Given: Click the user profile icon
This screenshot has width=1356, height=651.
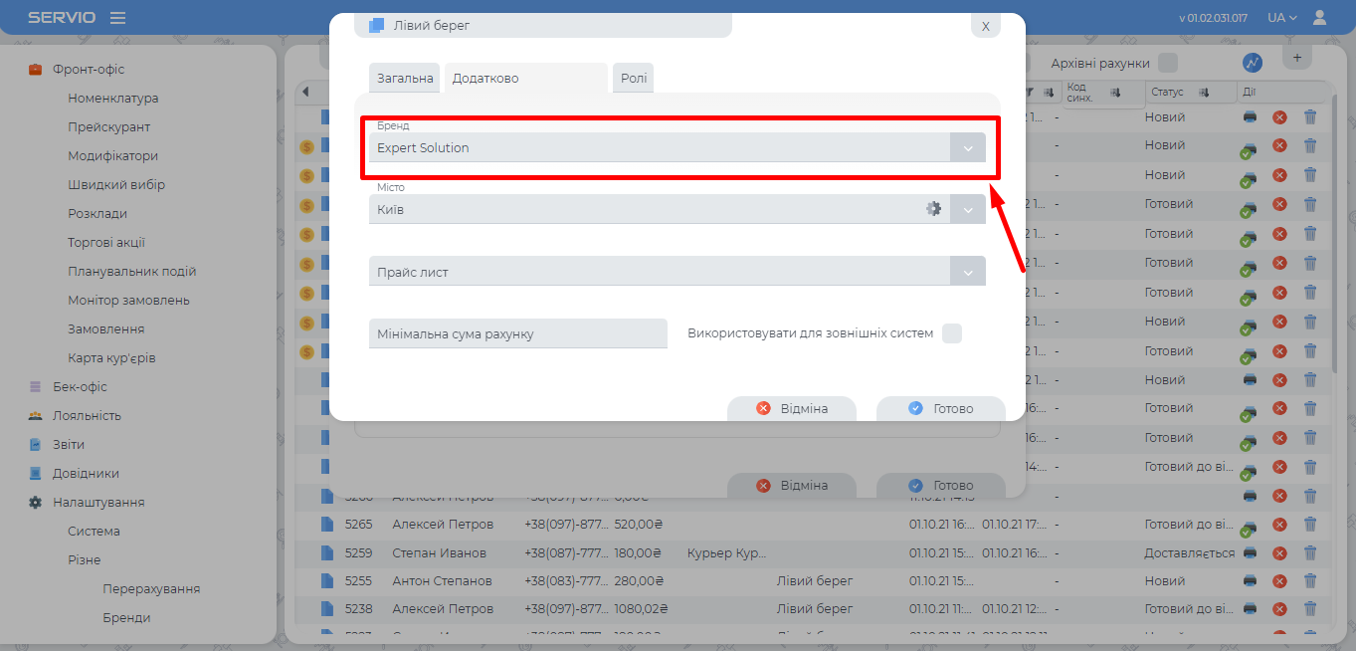Looking at the screenshot, I should click(x=1320, y=18).
